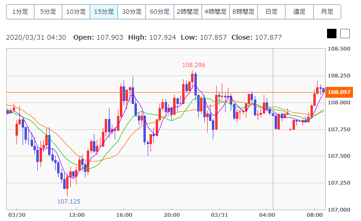
Task: Click the 03/30 date axis label
Action: (x=17, y=215)
